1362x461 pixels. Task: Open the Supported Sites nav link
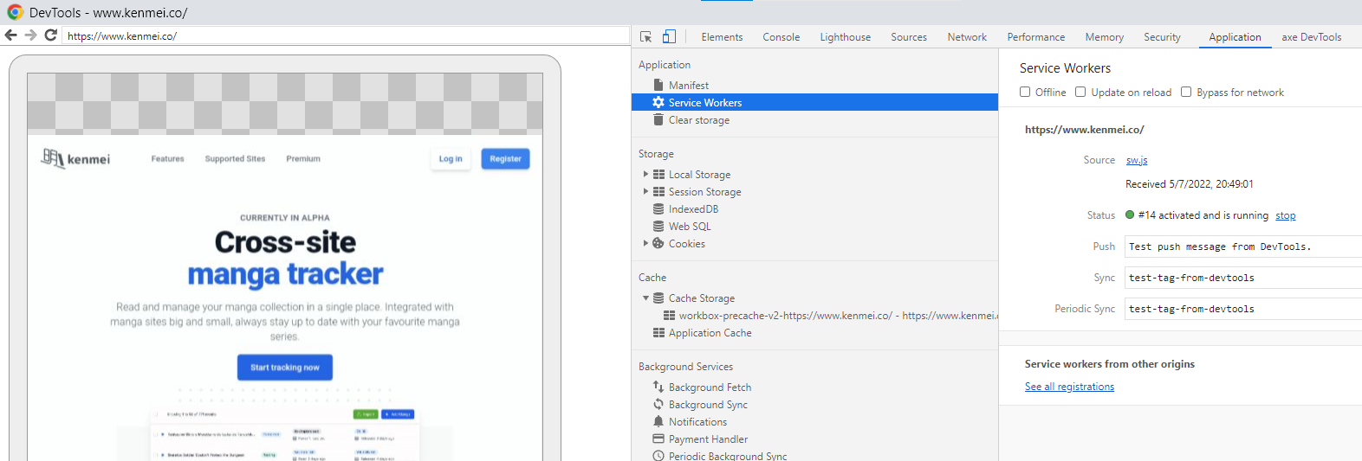(x=235, y=159)
